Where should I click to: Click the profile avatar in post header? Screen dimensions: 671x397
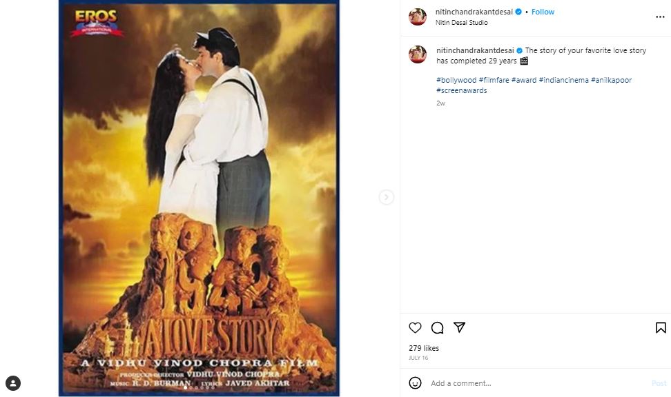point(417,17)
